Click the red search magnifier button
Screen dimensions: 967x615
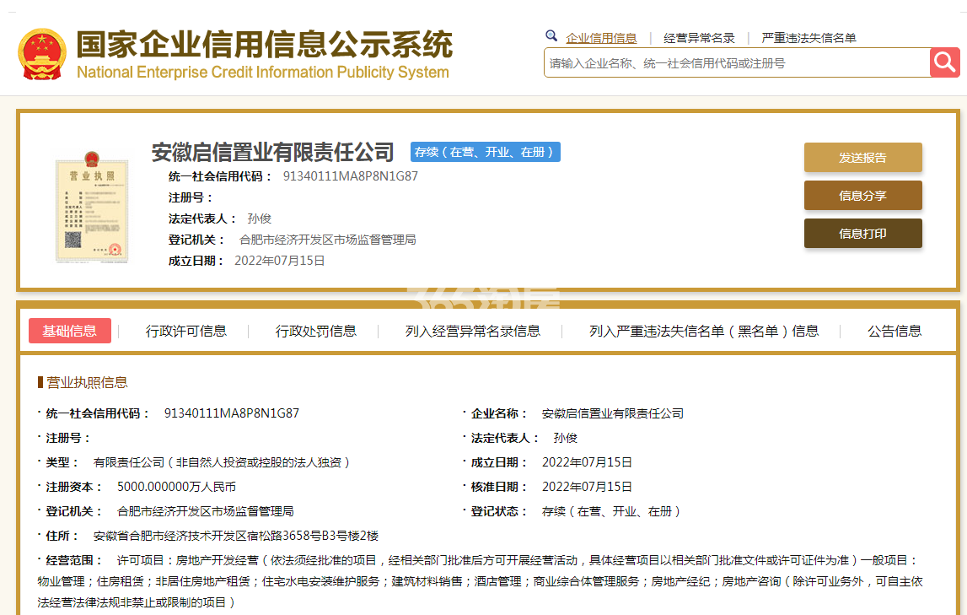pyautogui.click(x=944, y=62)
